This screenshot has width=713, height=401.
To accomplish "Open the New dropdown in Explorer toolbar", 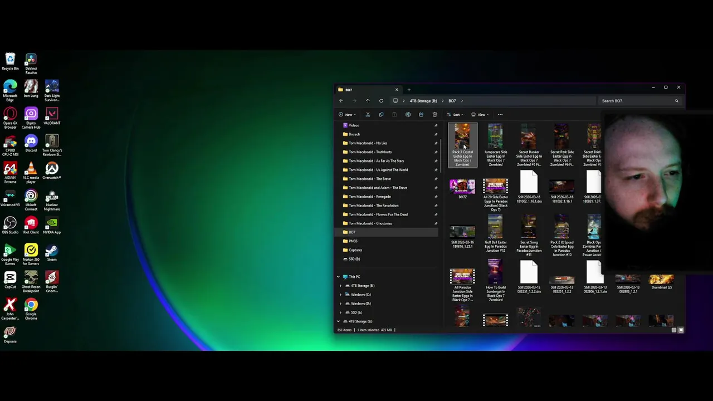I will pyautogui.click(x=346, y=115).
